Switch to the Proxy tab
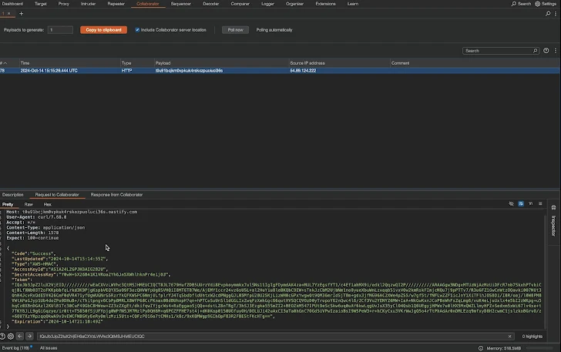 tap(64, 4)
